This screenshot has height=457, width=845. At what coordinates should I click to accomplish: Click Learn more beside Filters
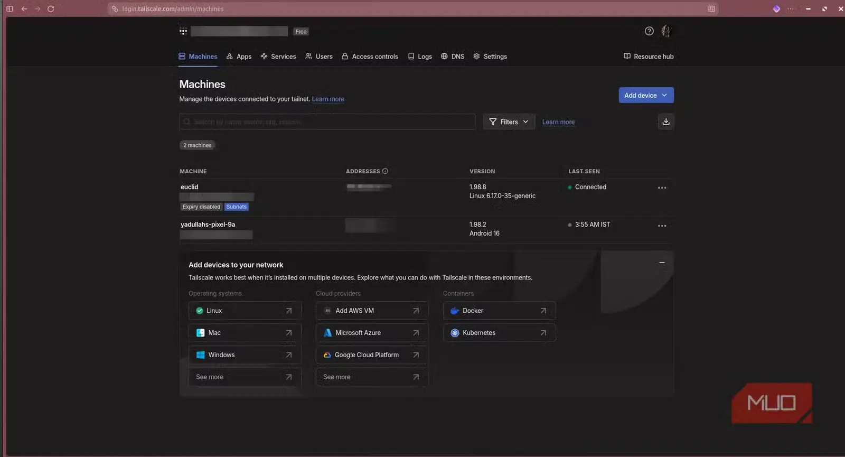pyautogui.click(x=558, y=122)
